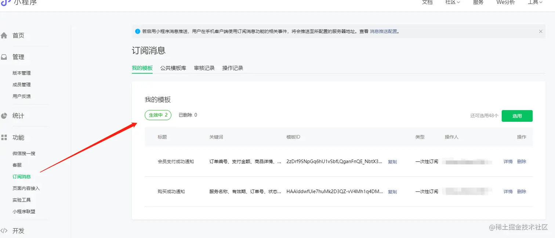Click the home icon beside 首页
This screenshot has height=238, width=555.
point(4,36)
